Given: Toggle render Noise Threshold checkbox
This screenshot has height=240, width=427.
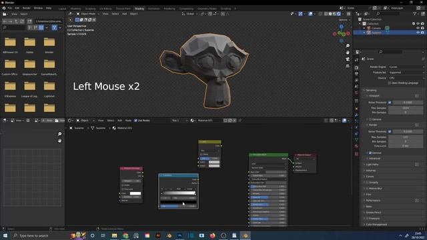Looking at the screenshot, I should 390,131.
